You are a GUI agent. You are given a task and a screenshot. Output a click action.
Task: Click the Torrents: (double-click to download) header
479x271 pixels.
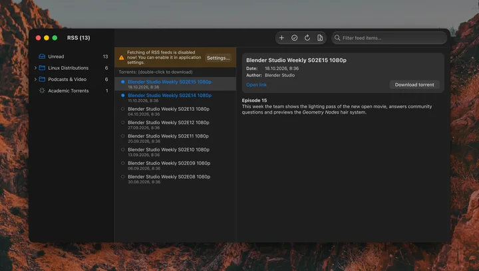coord(156,72)
